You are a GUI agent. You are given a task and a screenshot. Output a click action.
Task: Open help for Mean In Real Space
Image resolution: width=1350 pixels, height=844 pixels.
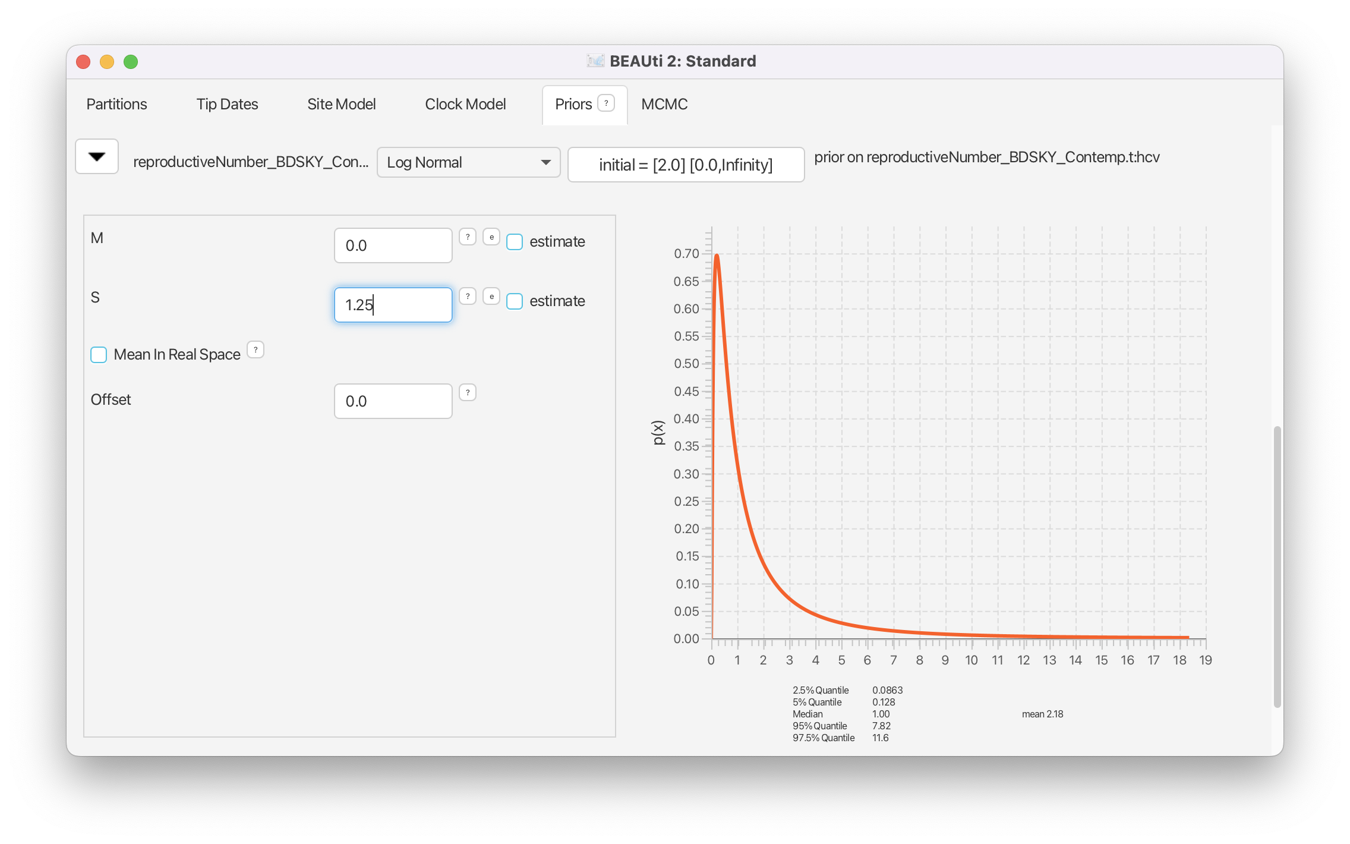[x=256, y=349]
